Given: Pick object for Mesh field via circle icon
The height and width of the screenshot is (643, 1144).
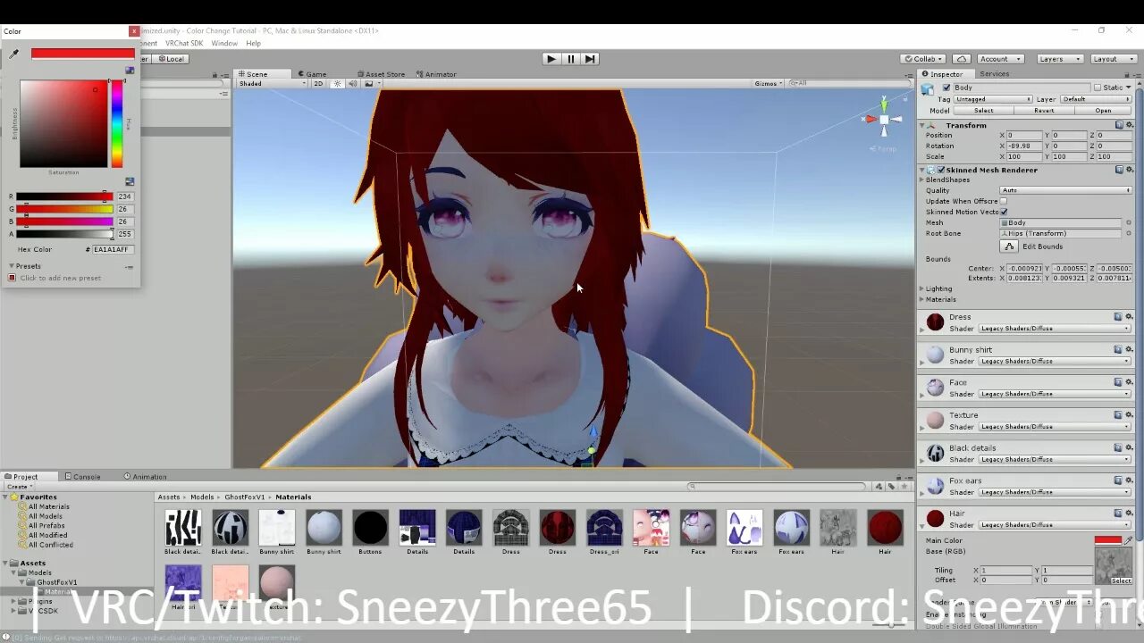Looking at the screenshot, I should pos(1129,222).
